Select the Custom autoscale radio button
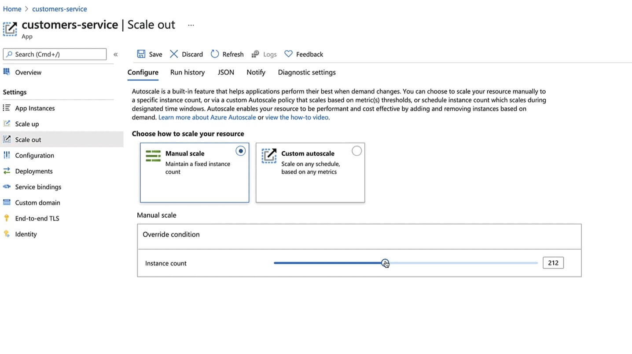The height and width of the screenshot is (354, 632). click(x=356, y=151)
